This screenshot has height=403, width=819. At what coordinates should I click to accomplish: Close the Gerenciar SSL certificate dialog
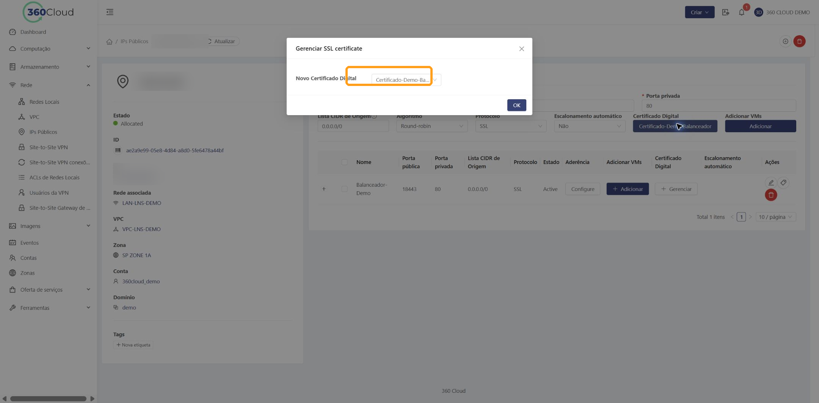[521, 49]
